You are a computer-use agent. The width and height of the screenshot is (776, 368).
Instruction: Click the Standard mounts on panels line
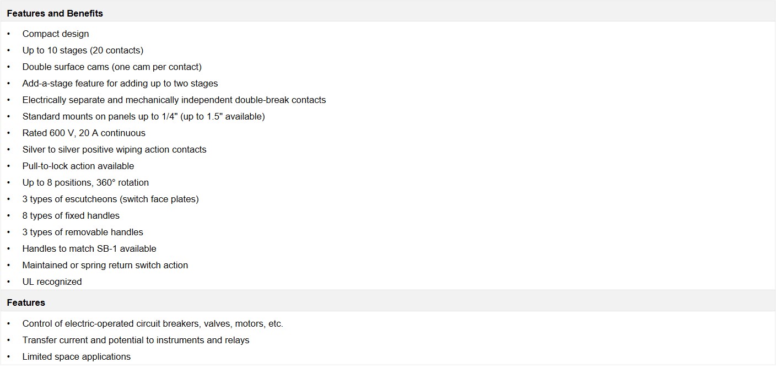(144, 116)
